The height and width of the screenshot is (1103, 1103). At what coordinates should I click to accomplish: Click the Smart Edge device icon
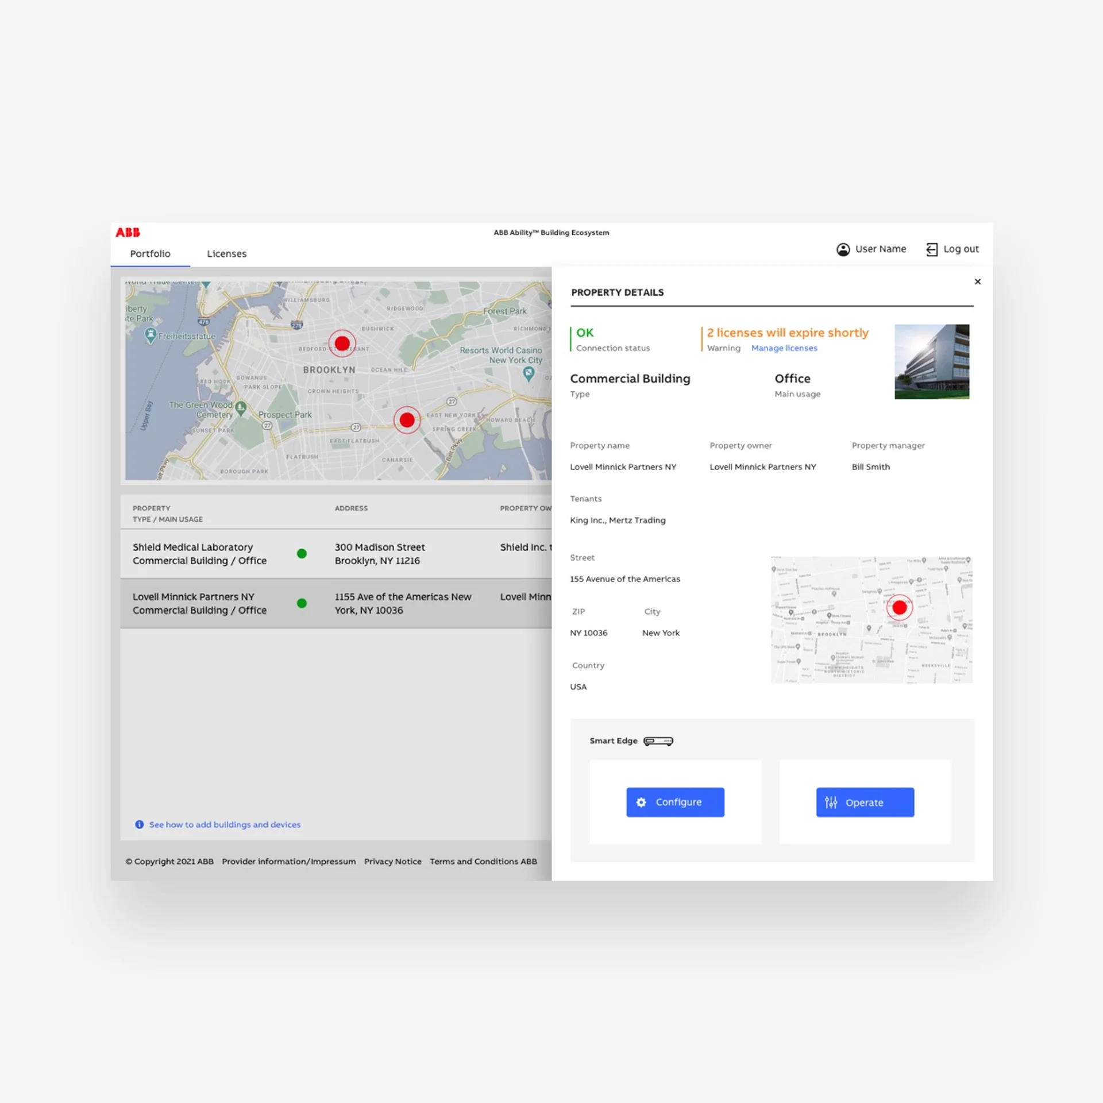(658, 741)
